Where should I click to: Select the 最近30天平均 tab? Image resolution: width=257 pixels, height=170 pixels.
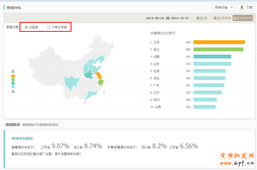coord(243,18)
